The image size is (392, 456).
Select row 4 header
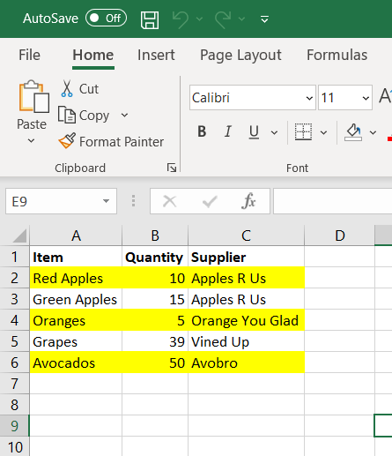coord(15,320)
